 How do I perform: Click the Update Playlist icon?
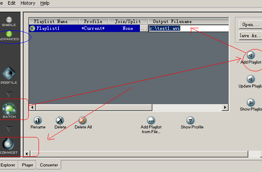coord(251,79)
